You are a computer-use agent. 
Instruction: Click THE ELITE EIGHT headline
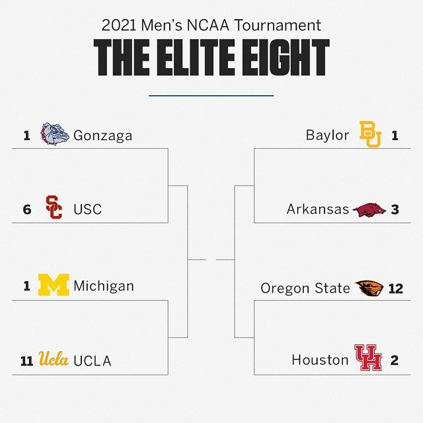click(x=211, y=58)
